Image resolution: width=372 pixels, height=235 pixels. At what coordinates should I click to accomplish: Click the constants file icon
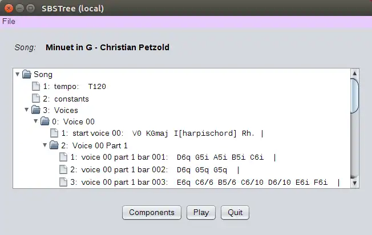pyautogui.click(x=36, y=99)
